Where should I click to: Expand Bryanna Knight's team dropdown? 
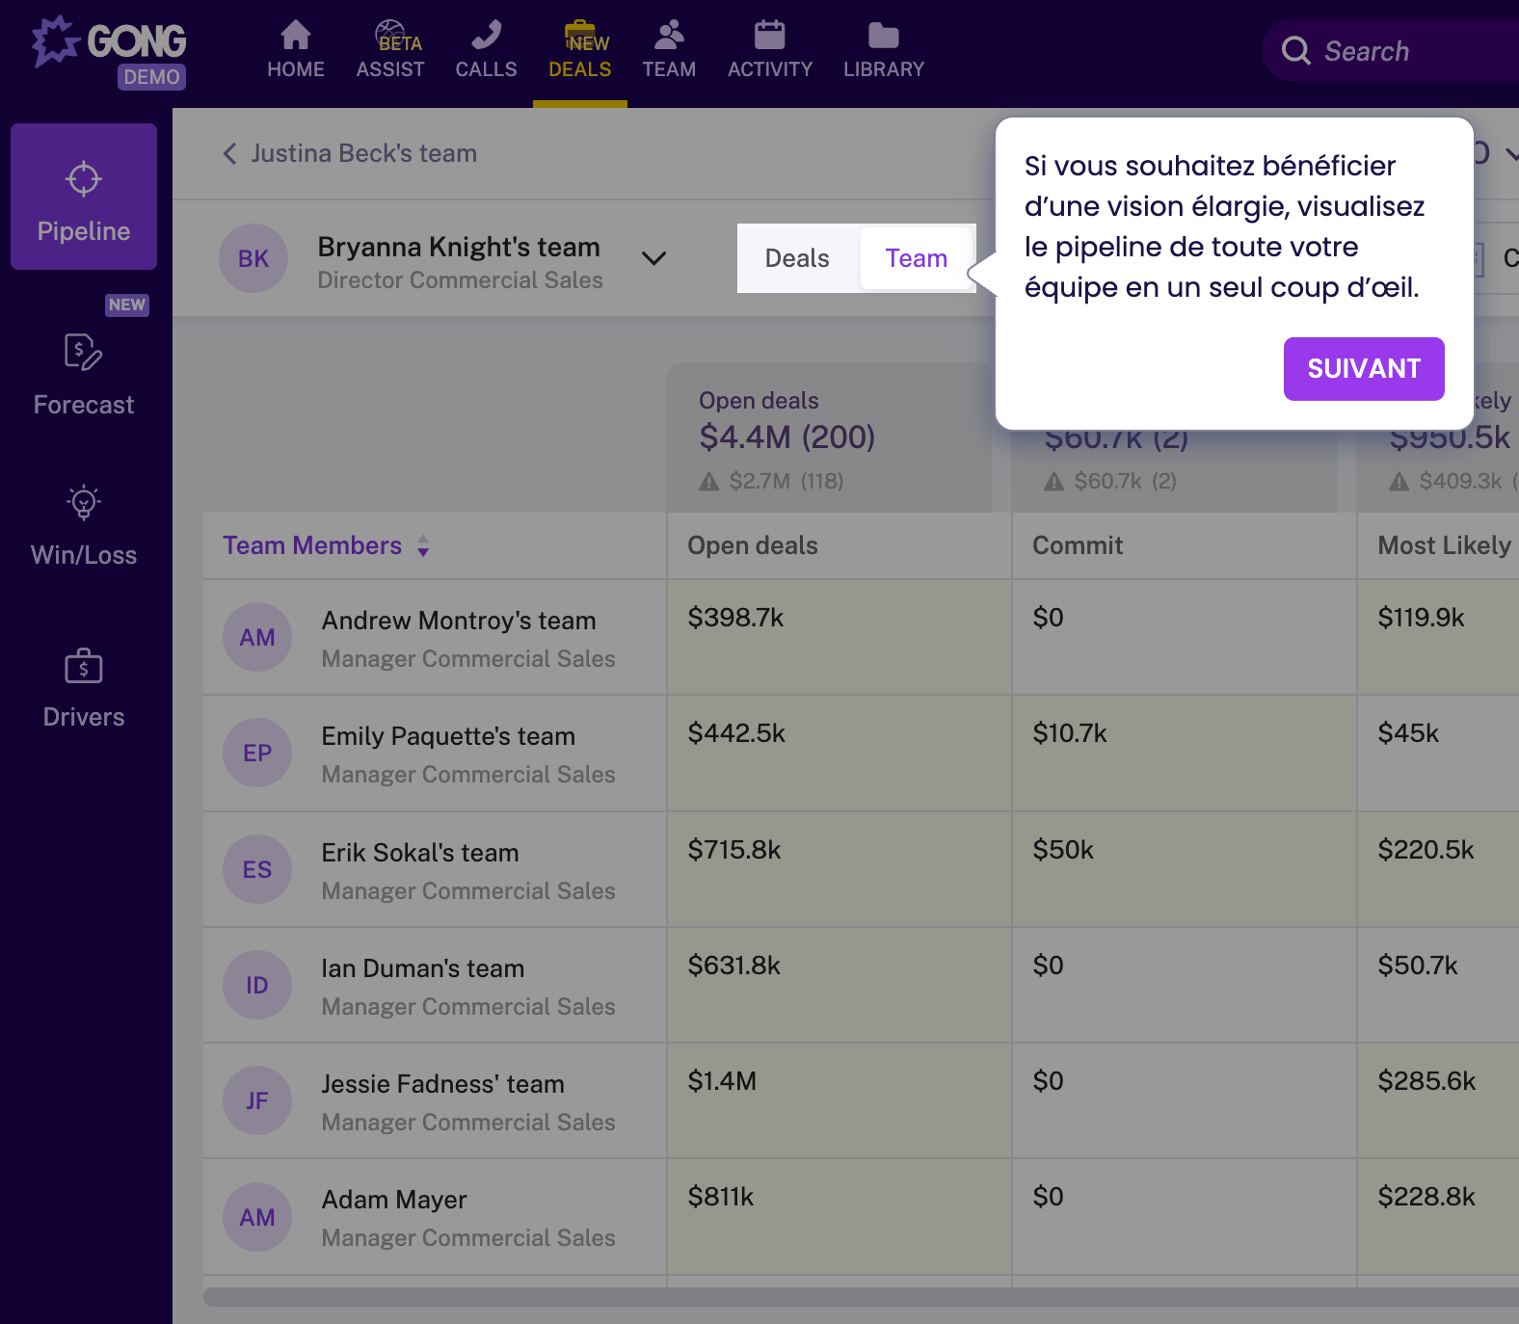(x=653, y=258)
